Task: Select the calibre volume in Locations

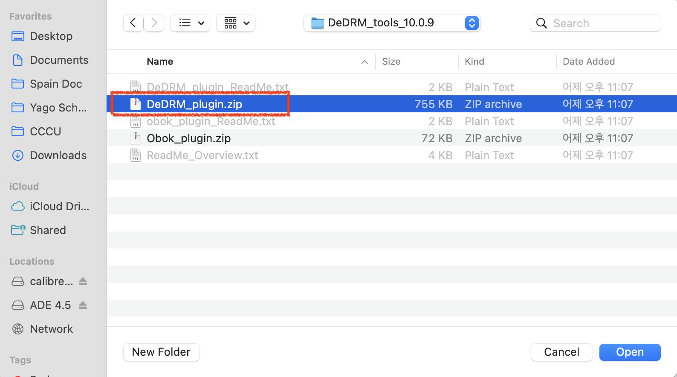Action: click(x=51, y=281)
